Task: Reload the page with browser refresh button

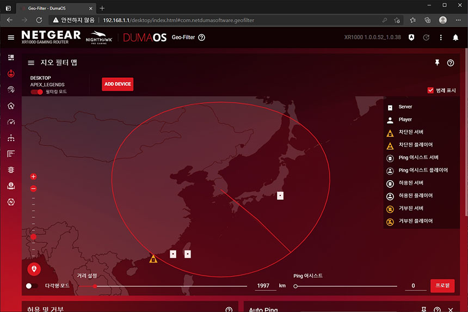Action: tap(39, 20)
